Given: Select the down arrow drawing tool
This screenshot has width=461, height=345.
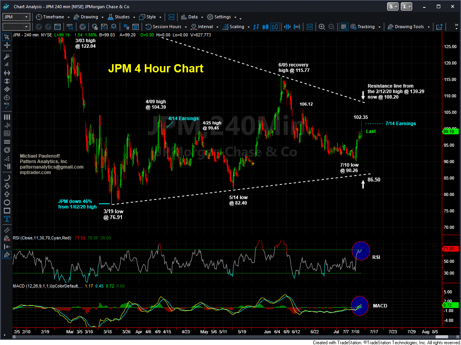Looking at the screenshot, I should point(7,186).
